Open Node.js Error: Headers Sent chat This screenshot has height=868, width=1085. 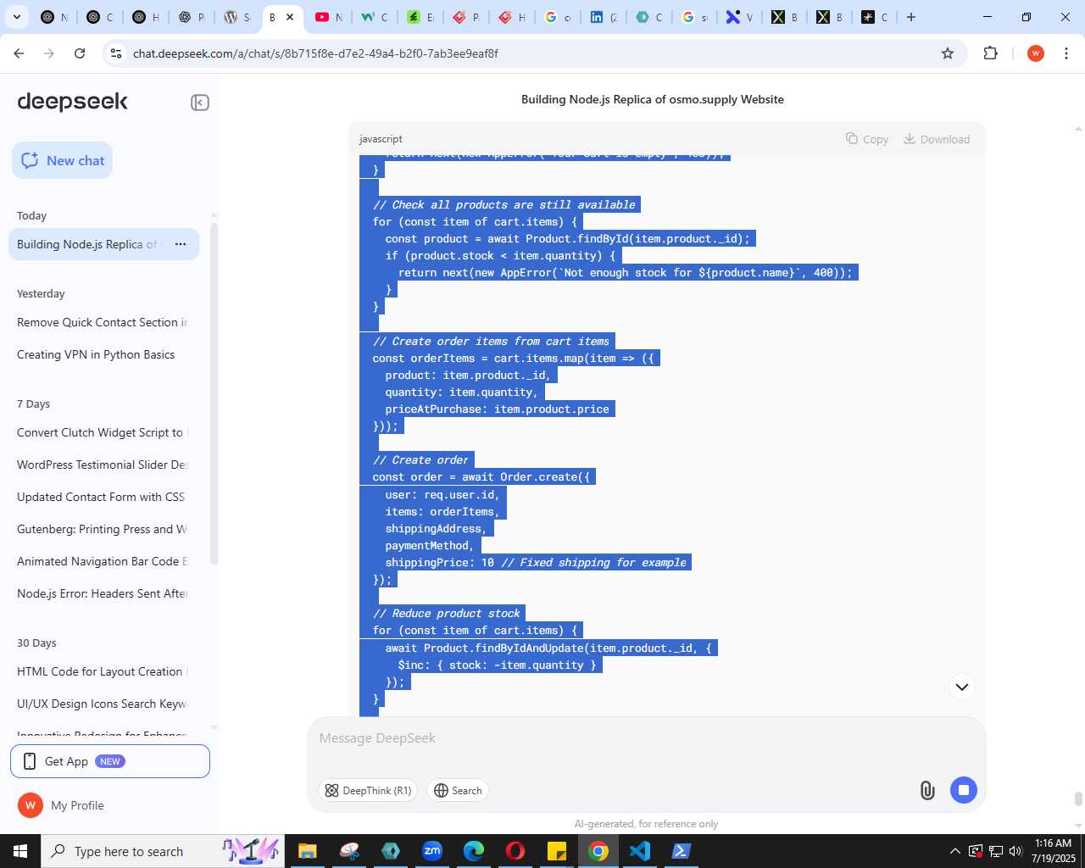coord(102,593)
